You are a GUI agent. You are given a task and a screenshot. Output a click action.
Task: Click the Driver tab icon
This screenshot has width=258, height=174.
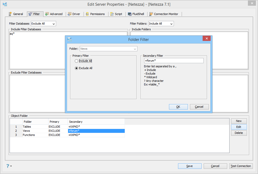(x=70, y=14)
